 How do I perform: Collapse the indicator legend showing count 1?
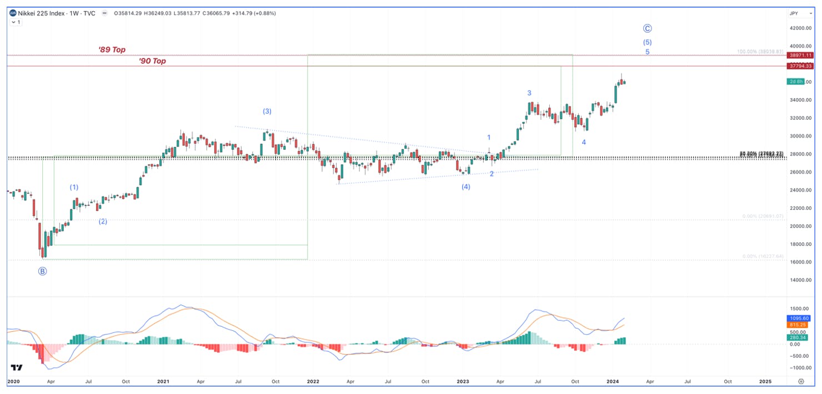point(16,22)
